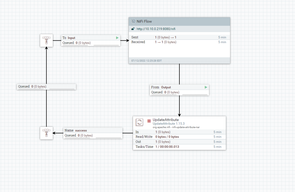Screen dimensions: 295x192
Task: Click the Read/Write row in UpdateAttribute
Action: pyautogui.click(x=179, y=137)
